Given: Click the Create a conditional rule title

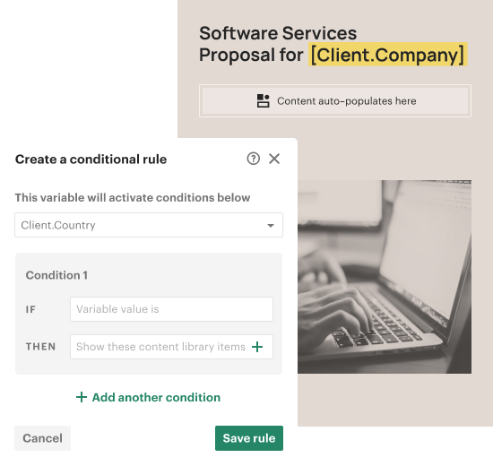Looking at the screenshot, I should (91, 160).
